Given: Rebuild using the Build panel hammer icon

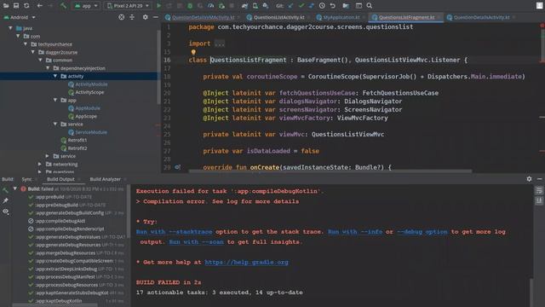Looking at the screenshot, I should coord(6,189).
